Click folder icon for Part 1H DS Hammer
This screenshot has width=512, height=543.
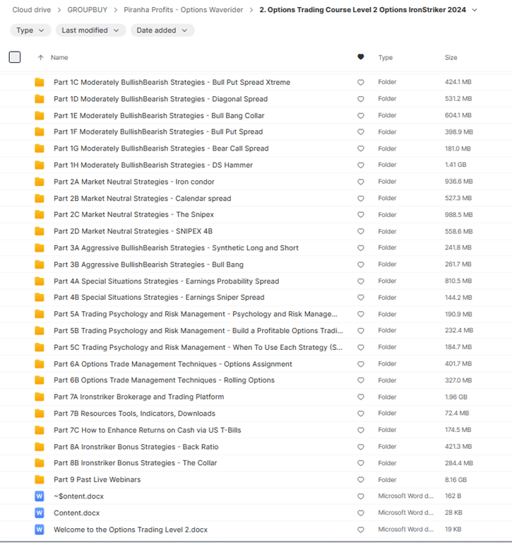[40, 165]
